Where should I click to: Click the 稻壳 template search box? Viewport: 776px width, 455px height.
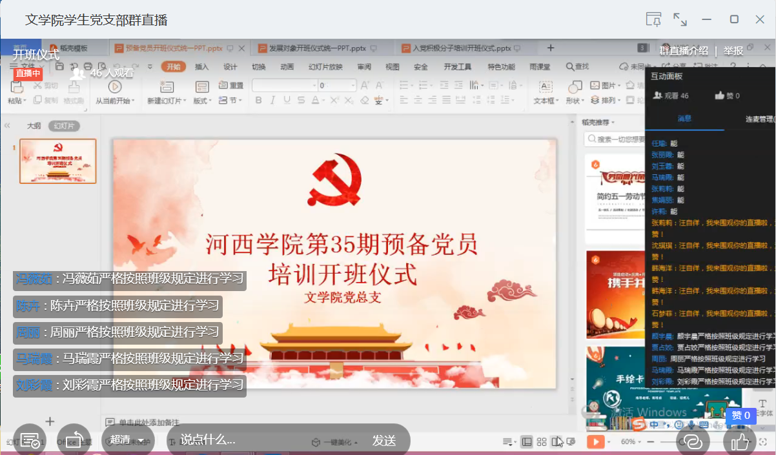click(x=614, y=139)
